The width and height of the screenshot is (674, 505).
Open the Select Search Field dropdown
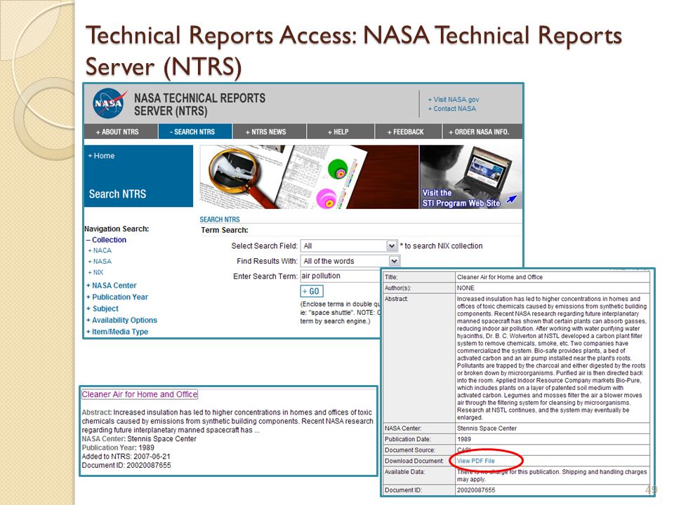349,245
